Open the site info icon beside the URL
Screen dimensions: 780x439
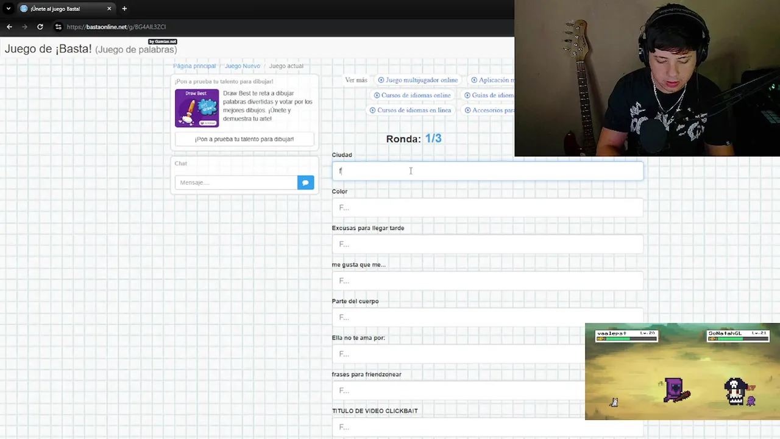(58, 27)
